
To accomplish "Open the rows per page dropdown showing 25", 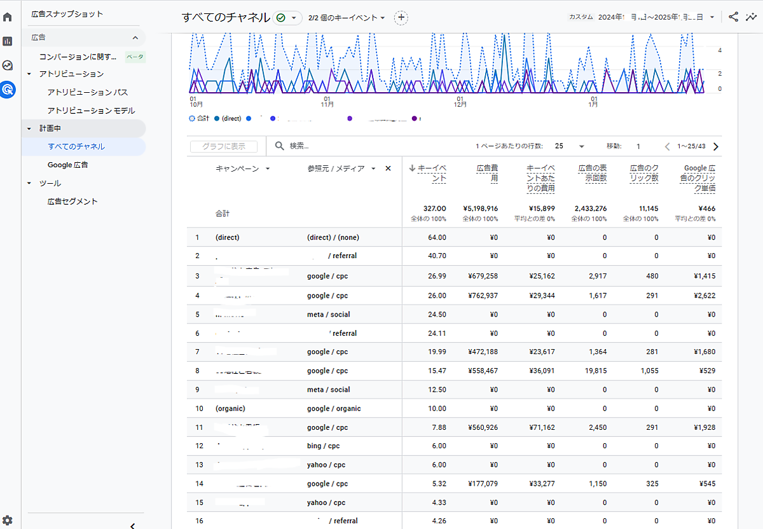I will point(568,146).
